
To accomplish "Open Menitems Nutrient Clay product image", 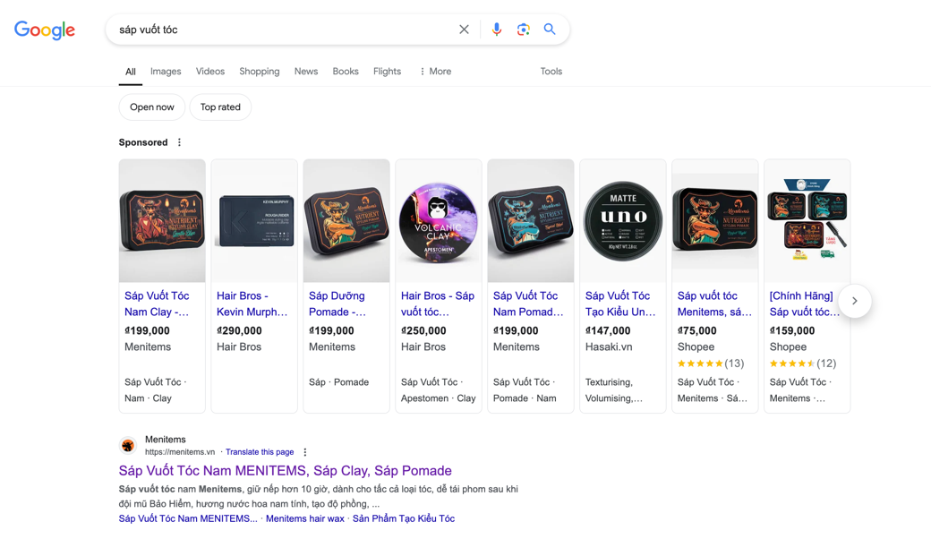I will pos(162,221).
